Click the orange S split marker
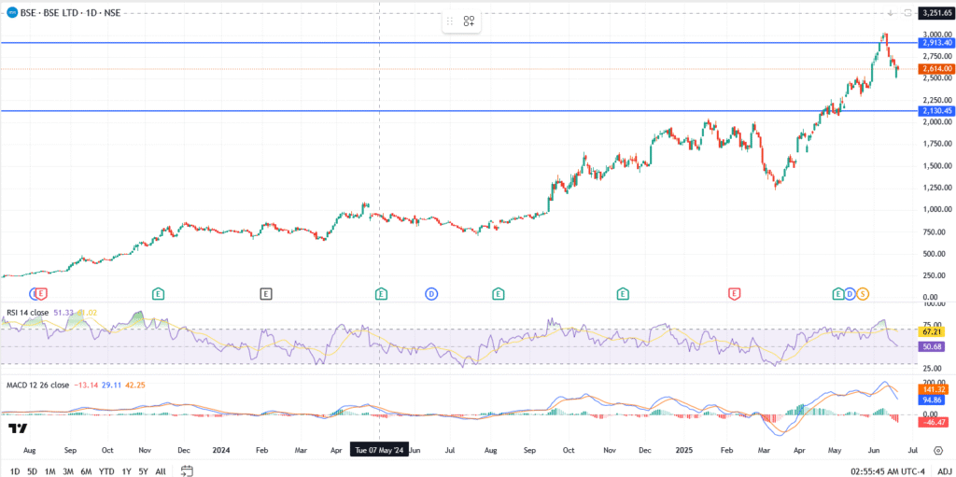The image size is (956, 477). (862, 294)
